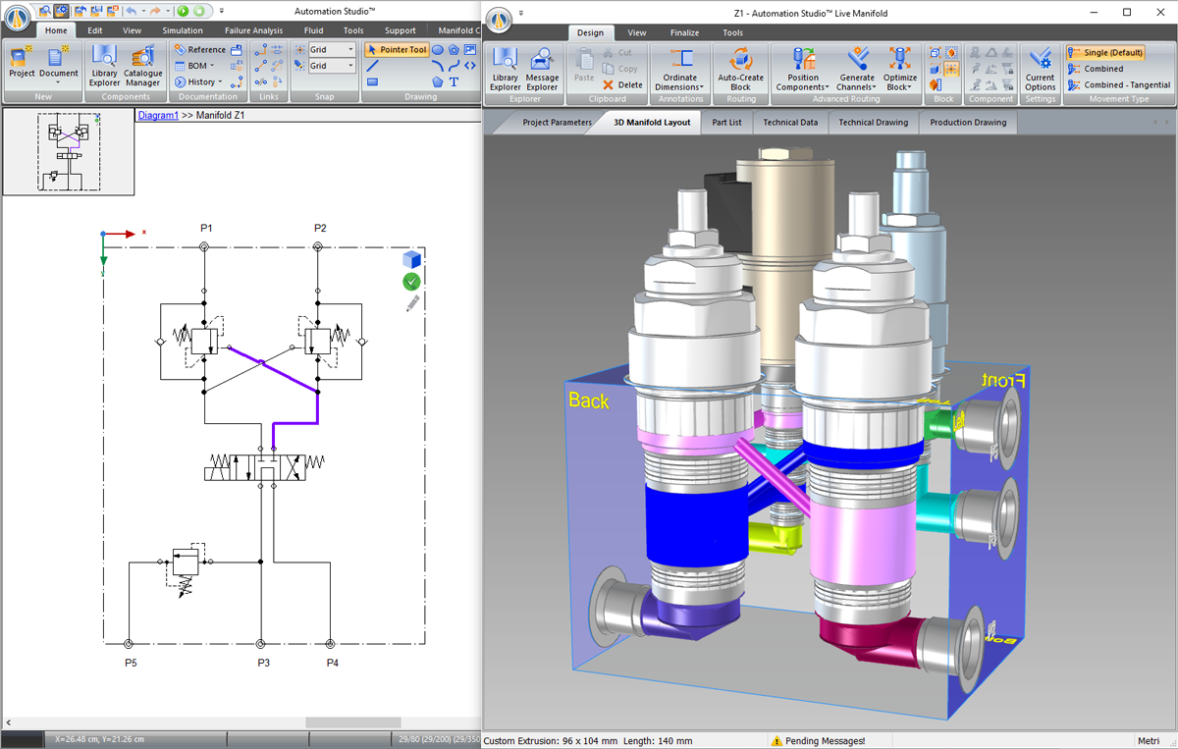Click the highlighted block grid icon in Block group
This screenshot has height=749, width=1178.
click(950, 69)
